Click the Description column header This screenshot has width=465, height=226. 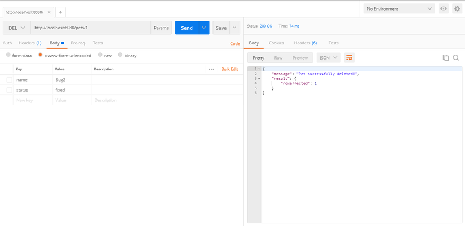[x=104, y=69]
